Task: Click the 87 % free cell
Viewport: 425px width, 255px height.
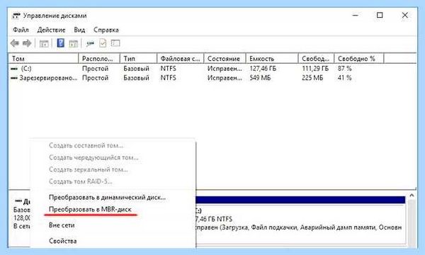Action: (x=344, y=69)
